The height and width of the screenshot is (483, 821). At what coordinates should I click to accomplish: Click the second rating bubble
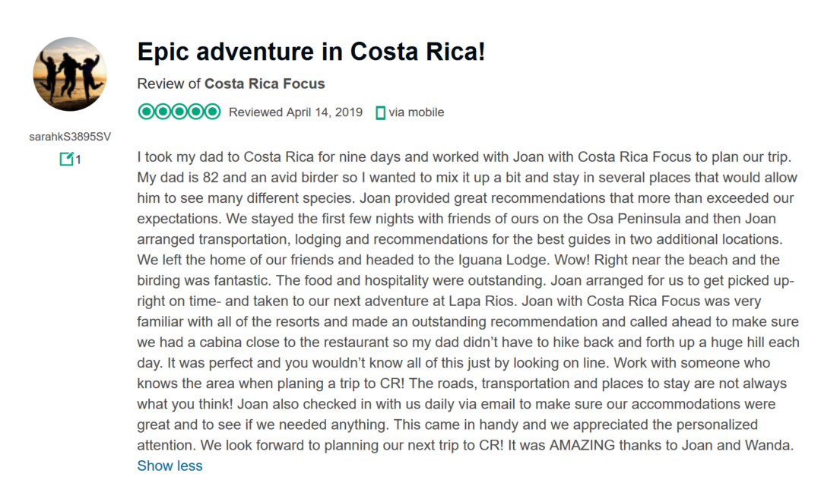(x=161, y=112)
